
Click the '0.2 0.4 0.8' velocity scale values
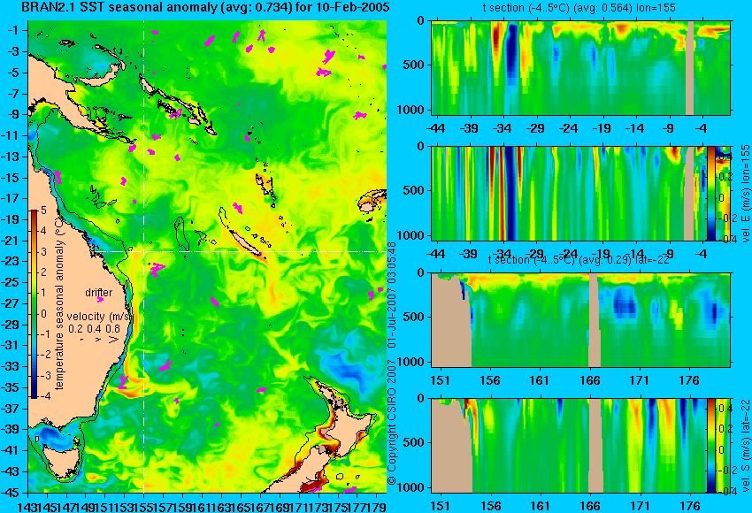tap(95, 329)
